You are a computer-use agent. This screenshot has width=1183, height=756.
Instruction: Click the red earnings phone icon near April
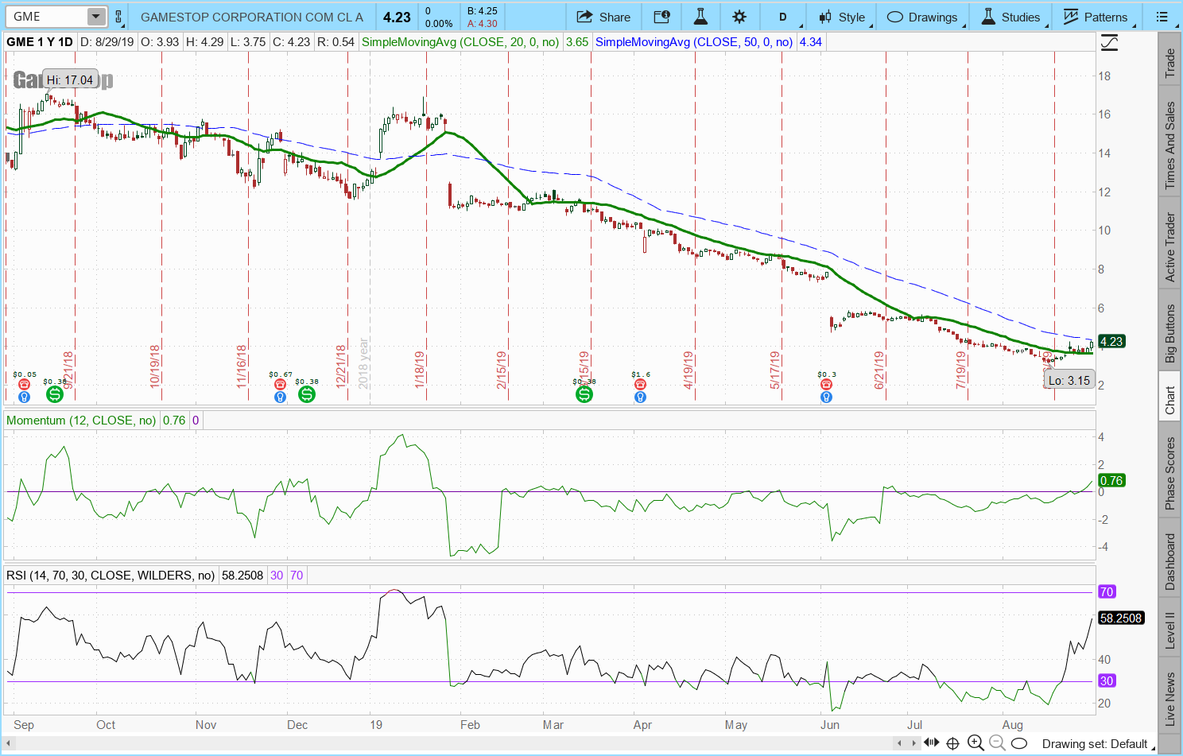640,385
